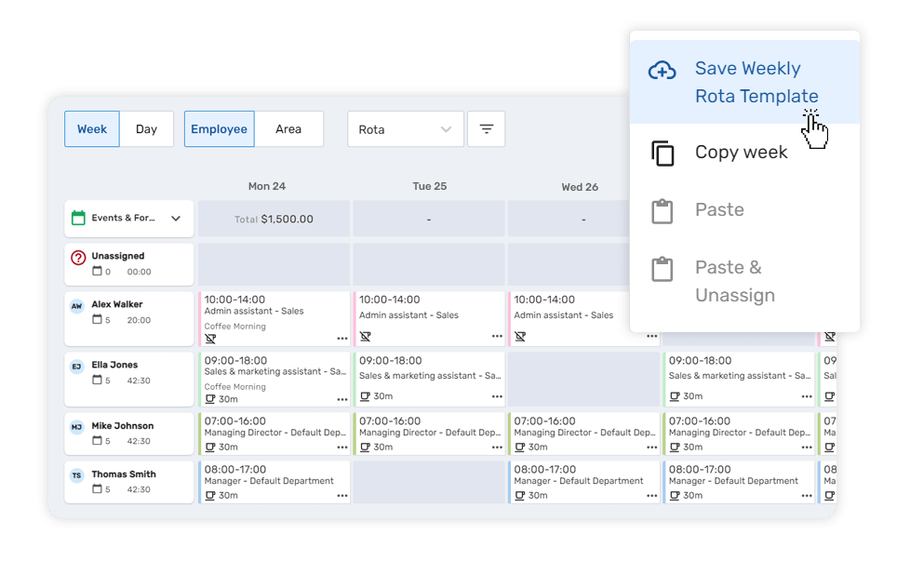The height and width of the screenshot is (561, 897).
Task: Click the Paste clipboard icon
Action: tap(663, 209)
